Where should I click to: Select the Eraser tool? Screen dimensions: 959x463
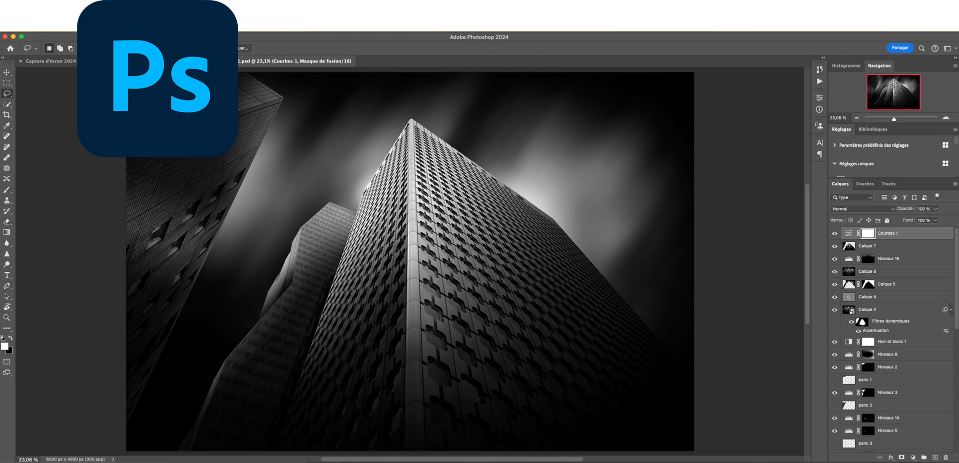click(7, 222)
